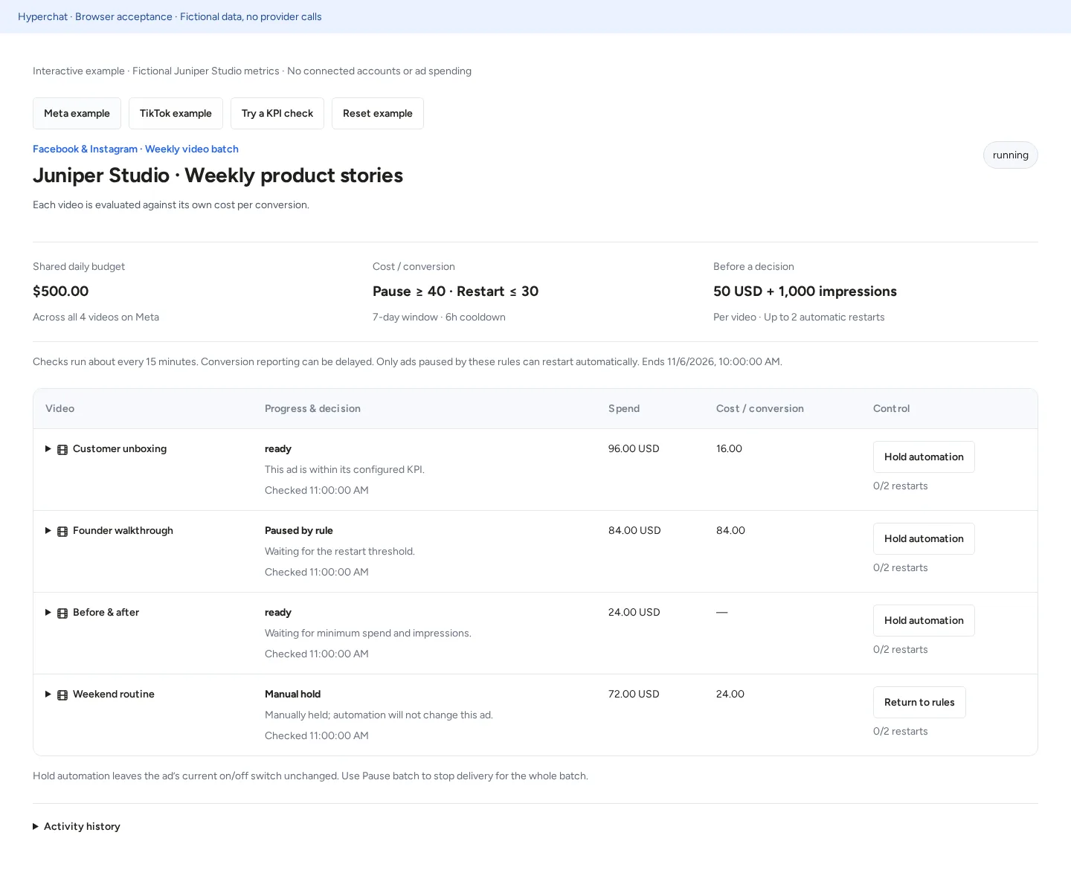Hold automation for Founder walkthrough
The image size is (1071, 870).
tap(924, 538)
